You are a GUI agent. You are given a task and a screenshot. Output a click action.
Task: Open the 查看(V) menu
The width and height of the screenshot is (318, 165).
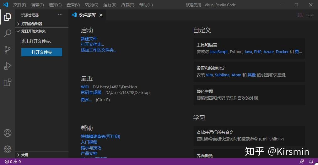(x=73, y=5)
